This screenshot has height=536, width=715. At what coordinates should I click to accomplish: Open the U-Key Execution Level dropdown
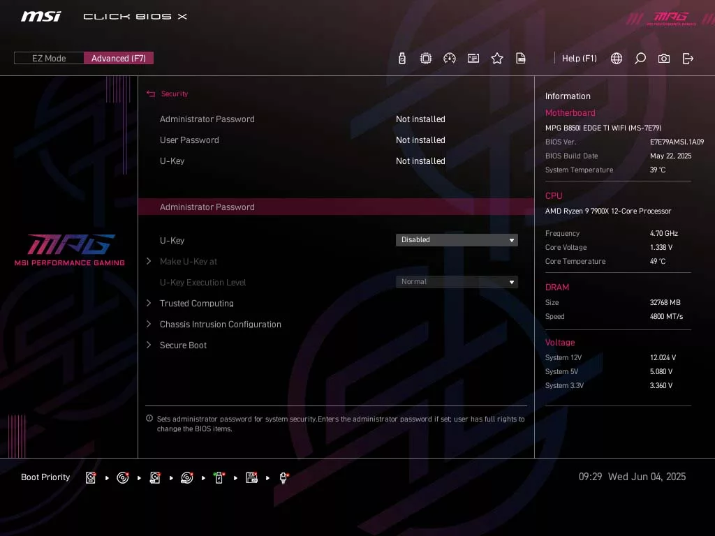tap(457, 282)
